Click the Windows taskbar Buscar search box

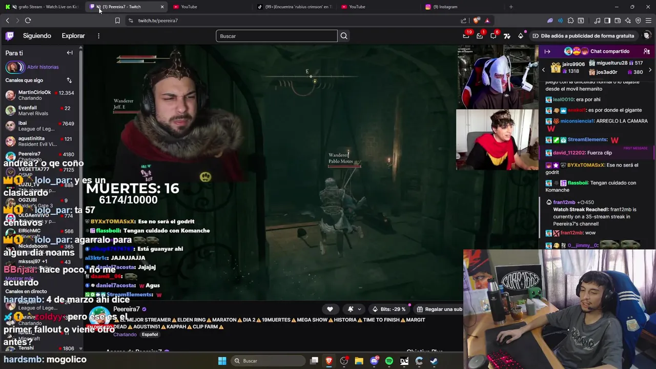click(268, 361)
